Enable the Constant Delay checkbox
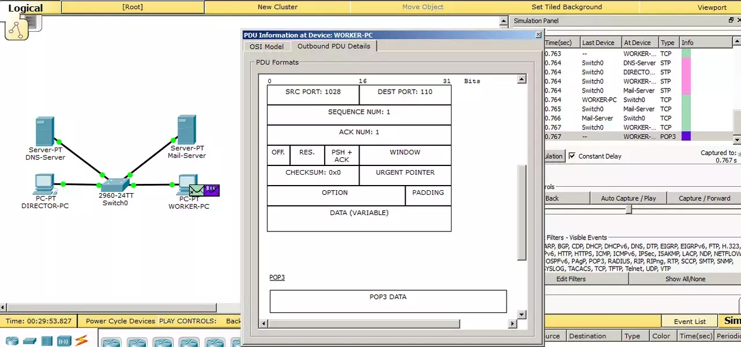The image size is (741, 347). (x=572, y=156)
